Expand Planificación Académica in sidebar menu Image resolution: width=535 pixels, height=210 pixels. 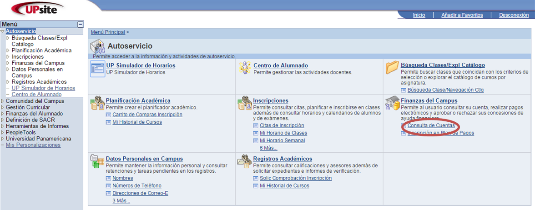pyautogui.click(x=8, y=50)
